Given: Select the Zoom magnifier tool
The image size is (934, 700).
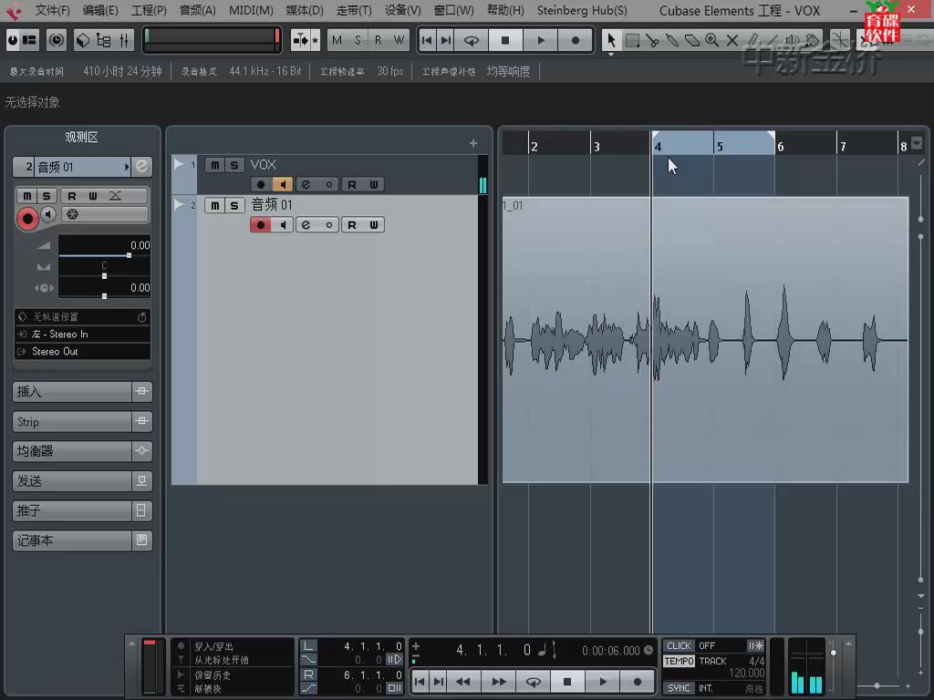Looking at the screenshot, I should click(711, 40).
